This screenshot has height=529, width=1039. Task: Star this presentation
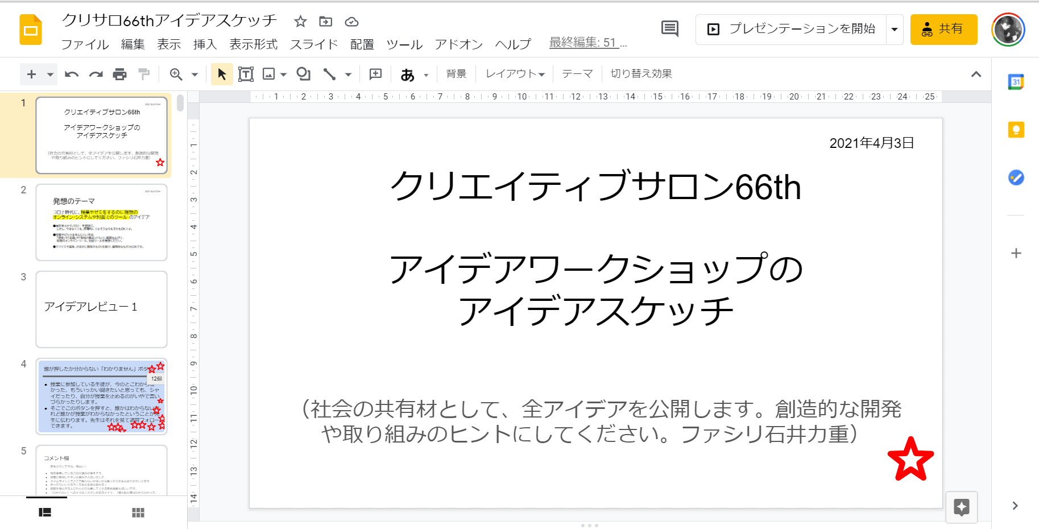pyautogui.click(x=300, y=22)
